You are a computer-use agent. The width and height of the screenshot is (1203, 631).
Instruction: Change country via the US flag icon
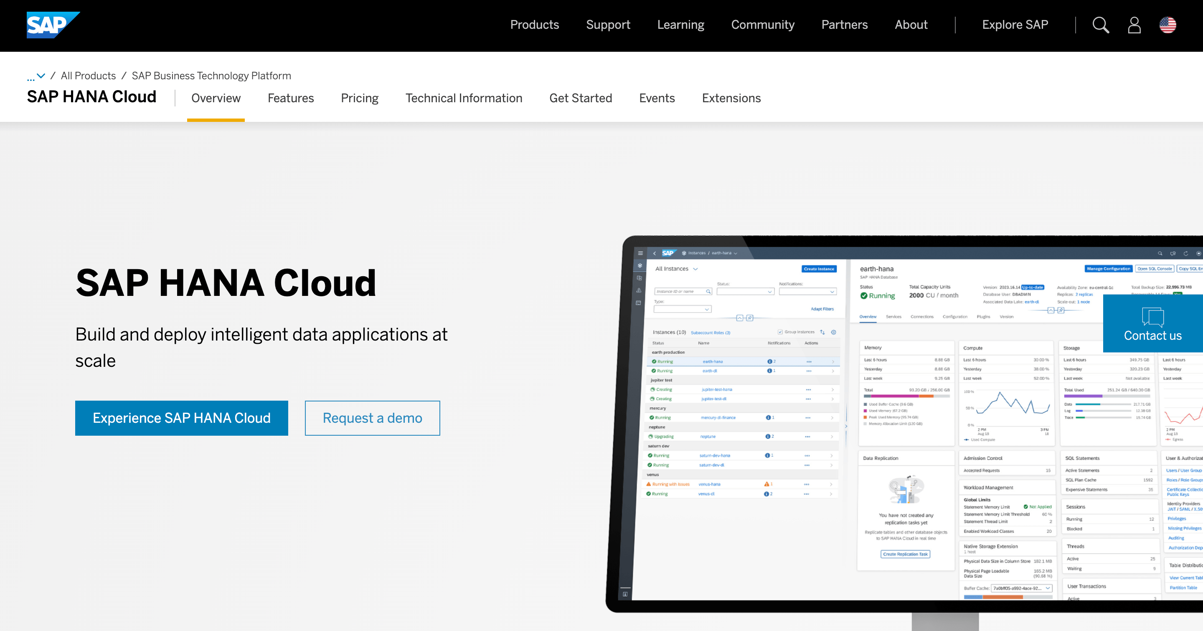(x=1167, y=25)
